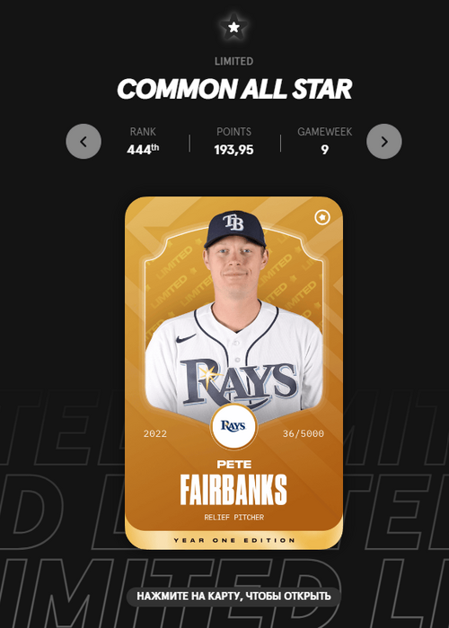Click the 2022 season year on the card
The image size is (449, 628).
coord(155,433)
